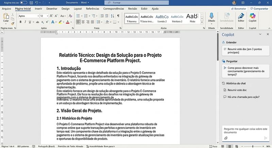Click the Sort A-Z icon
The width and height of the screenshot is (272, 148).
click(x=113, y=16)
